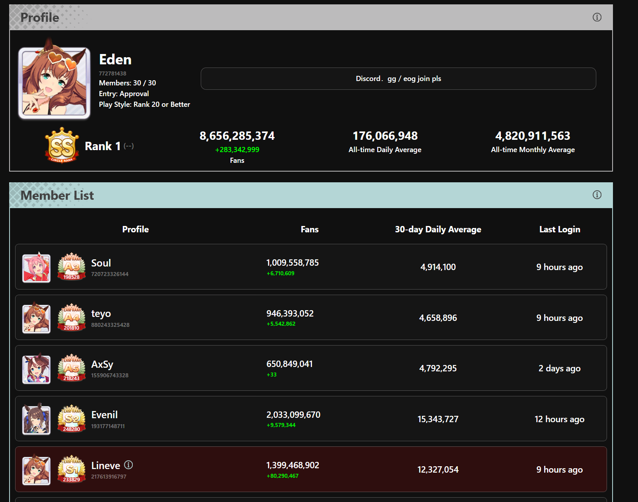The width and height of the screenshot is (638, 502).
Task: Click AxSy's ID 155906743328
Action: [x=110, y=375]
